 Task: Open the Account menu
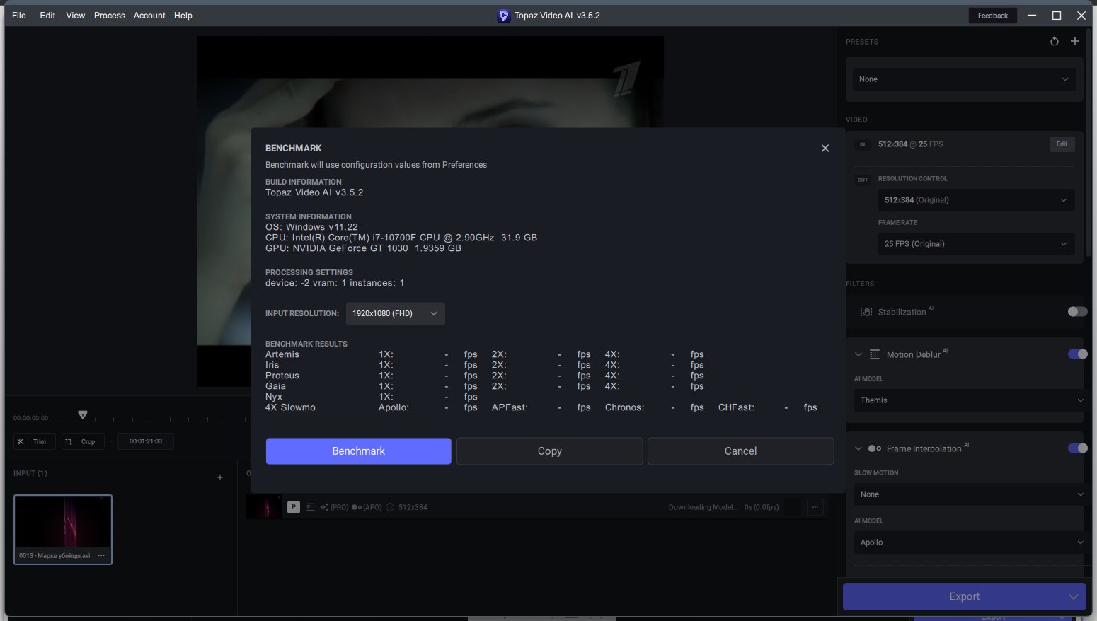click(x=149, y=16)
